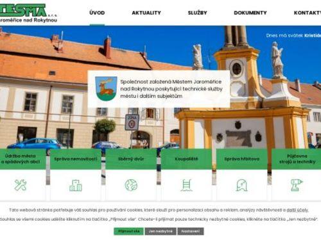
Task: Click the TESMA logo in the header
Action: [x=28, y=13]
